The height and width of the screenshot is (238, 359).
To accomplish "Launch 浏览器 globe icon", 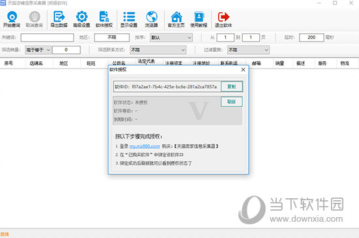I will coord(151,19).
